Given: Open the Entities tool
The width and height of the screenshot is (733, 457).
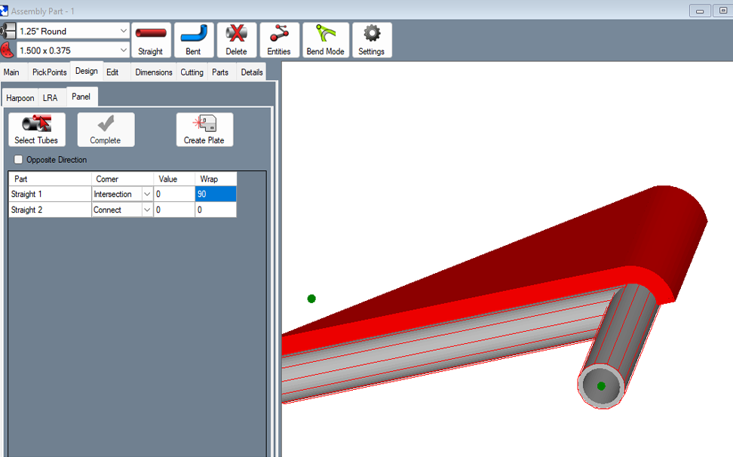Looking at the screenshot, I should click(x=279, y=40).
